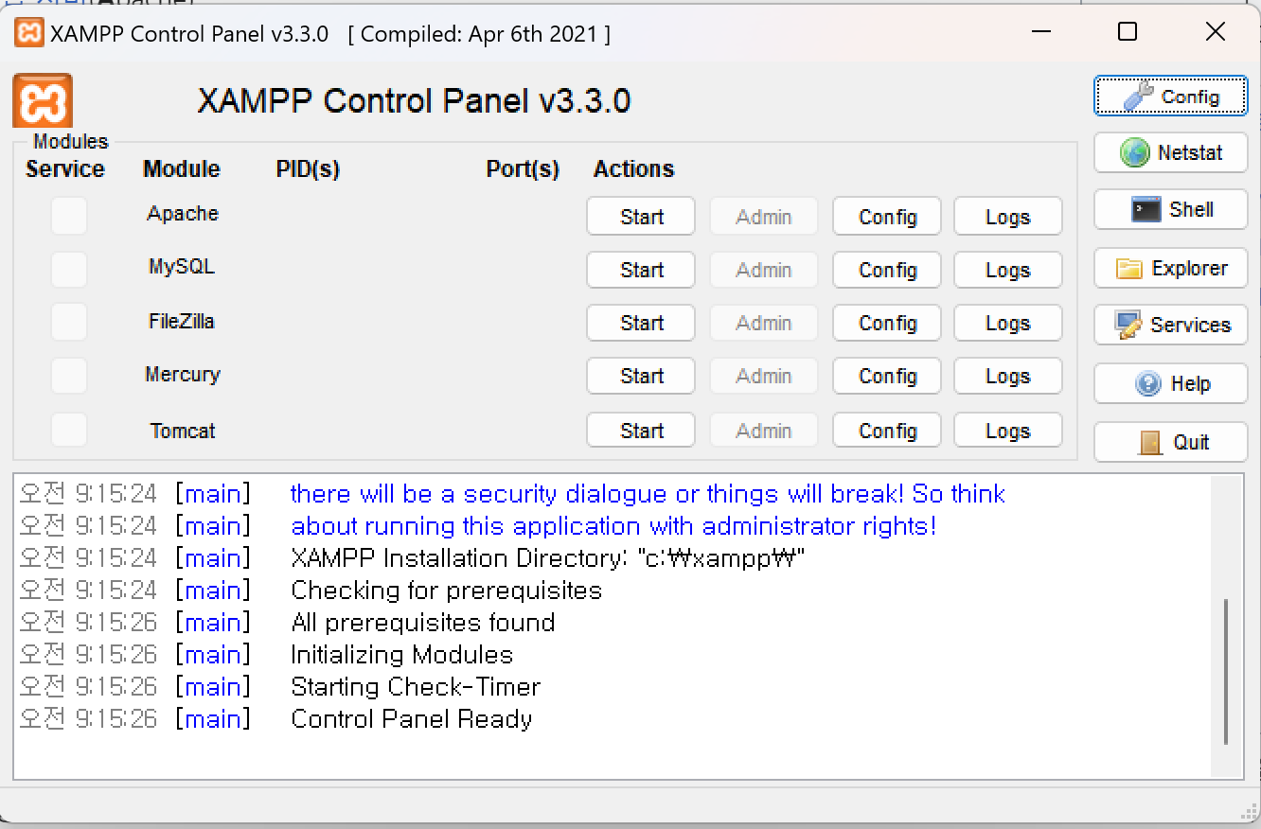Viewport: 1261px width, 829px height.
Task: Click the Mercury module name label
Action: [183, 375]
